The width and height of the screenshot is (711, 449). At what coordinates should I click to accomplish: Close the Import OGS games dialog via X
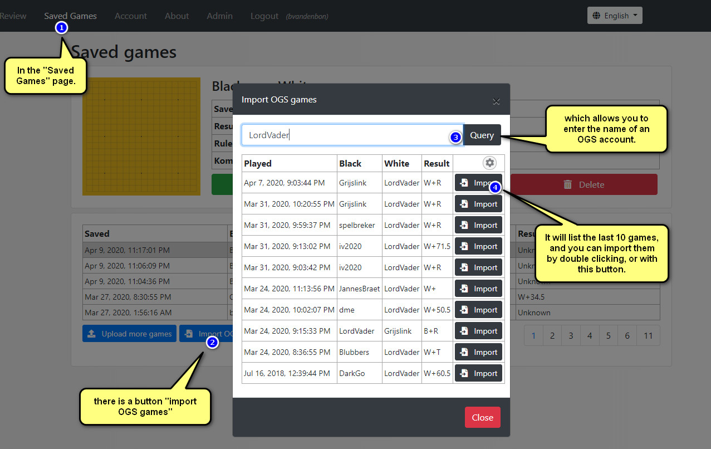pyautogui.click(x=496, y=101)
